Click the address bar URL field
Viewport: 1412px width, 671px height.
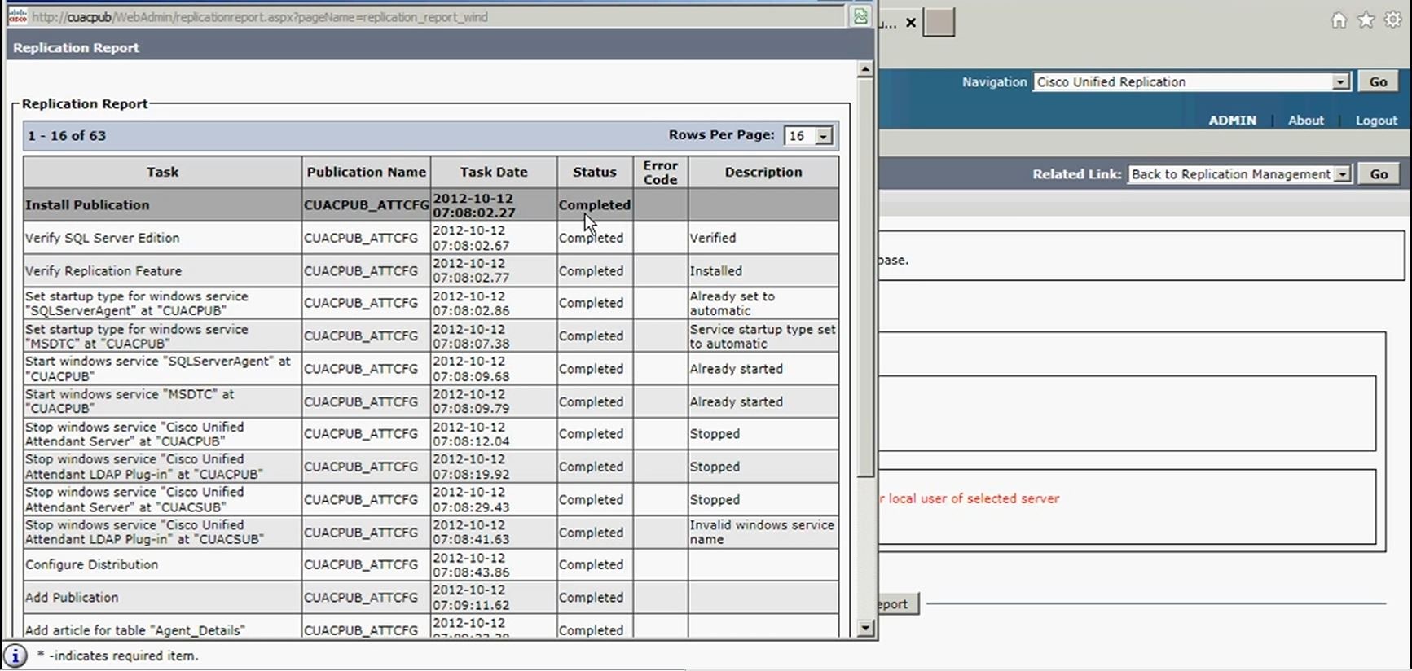point(438,16)
